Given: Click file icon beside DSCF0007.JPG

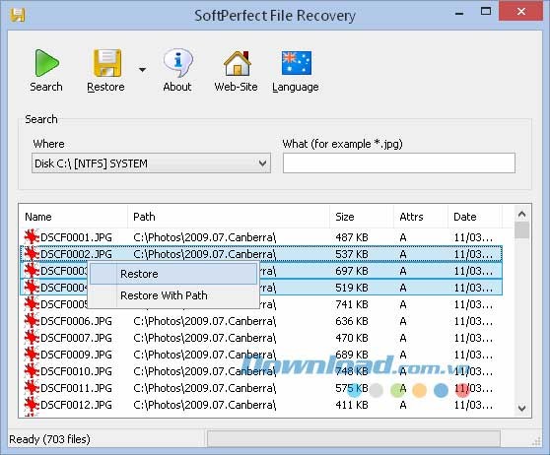Looking at the screenshot, I should 32,338.
